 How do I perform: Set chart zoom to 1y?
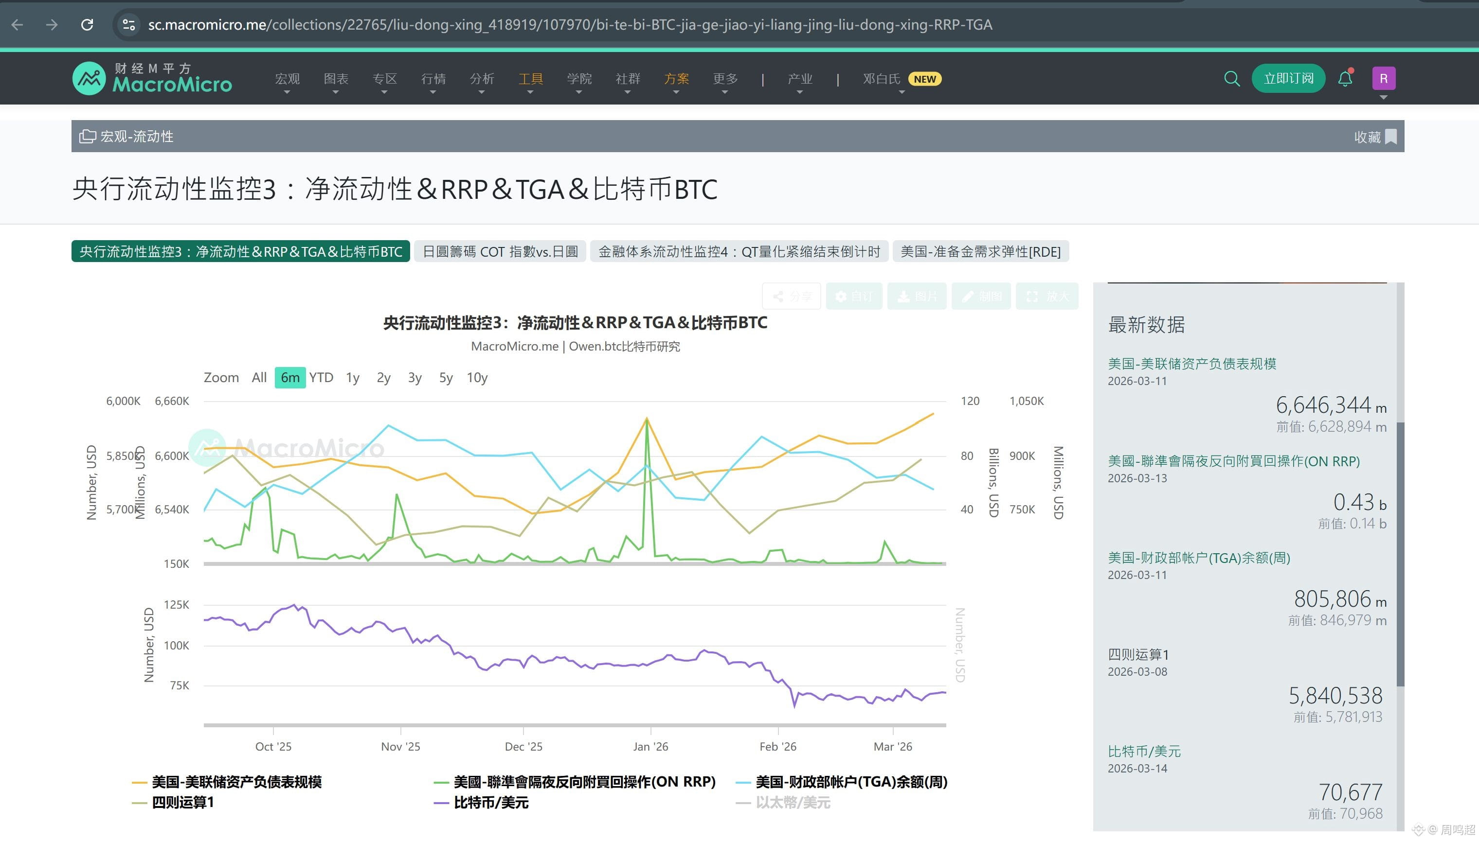(x=353, y=378)
